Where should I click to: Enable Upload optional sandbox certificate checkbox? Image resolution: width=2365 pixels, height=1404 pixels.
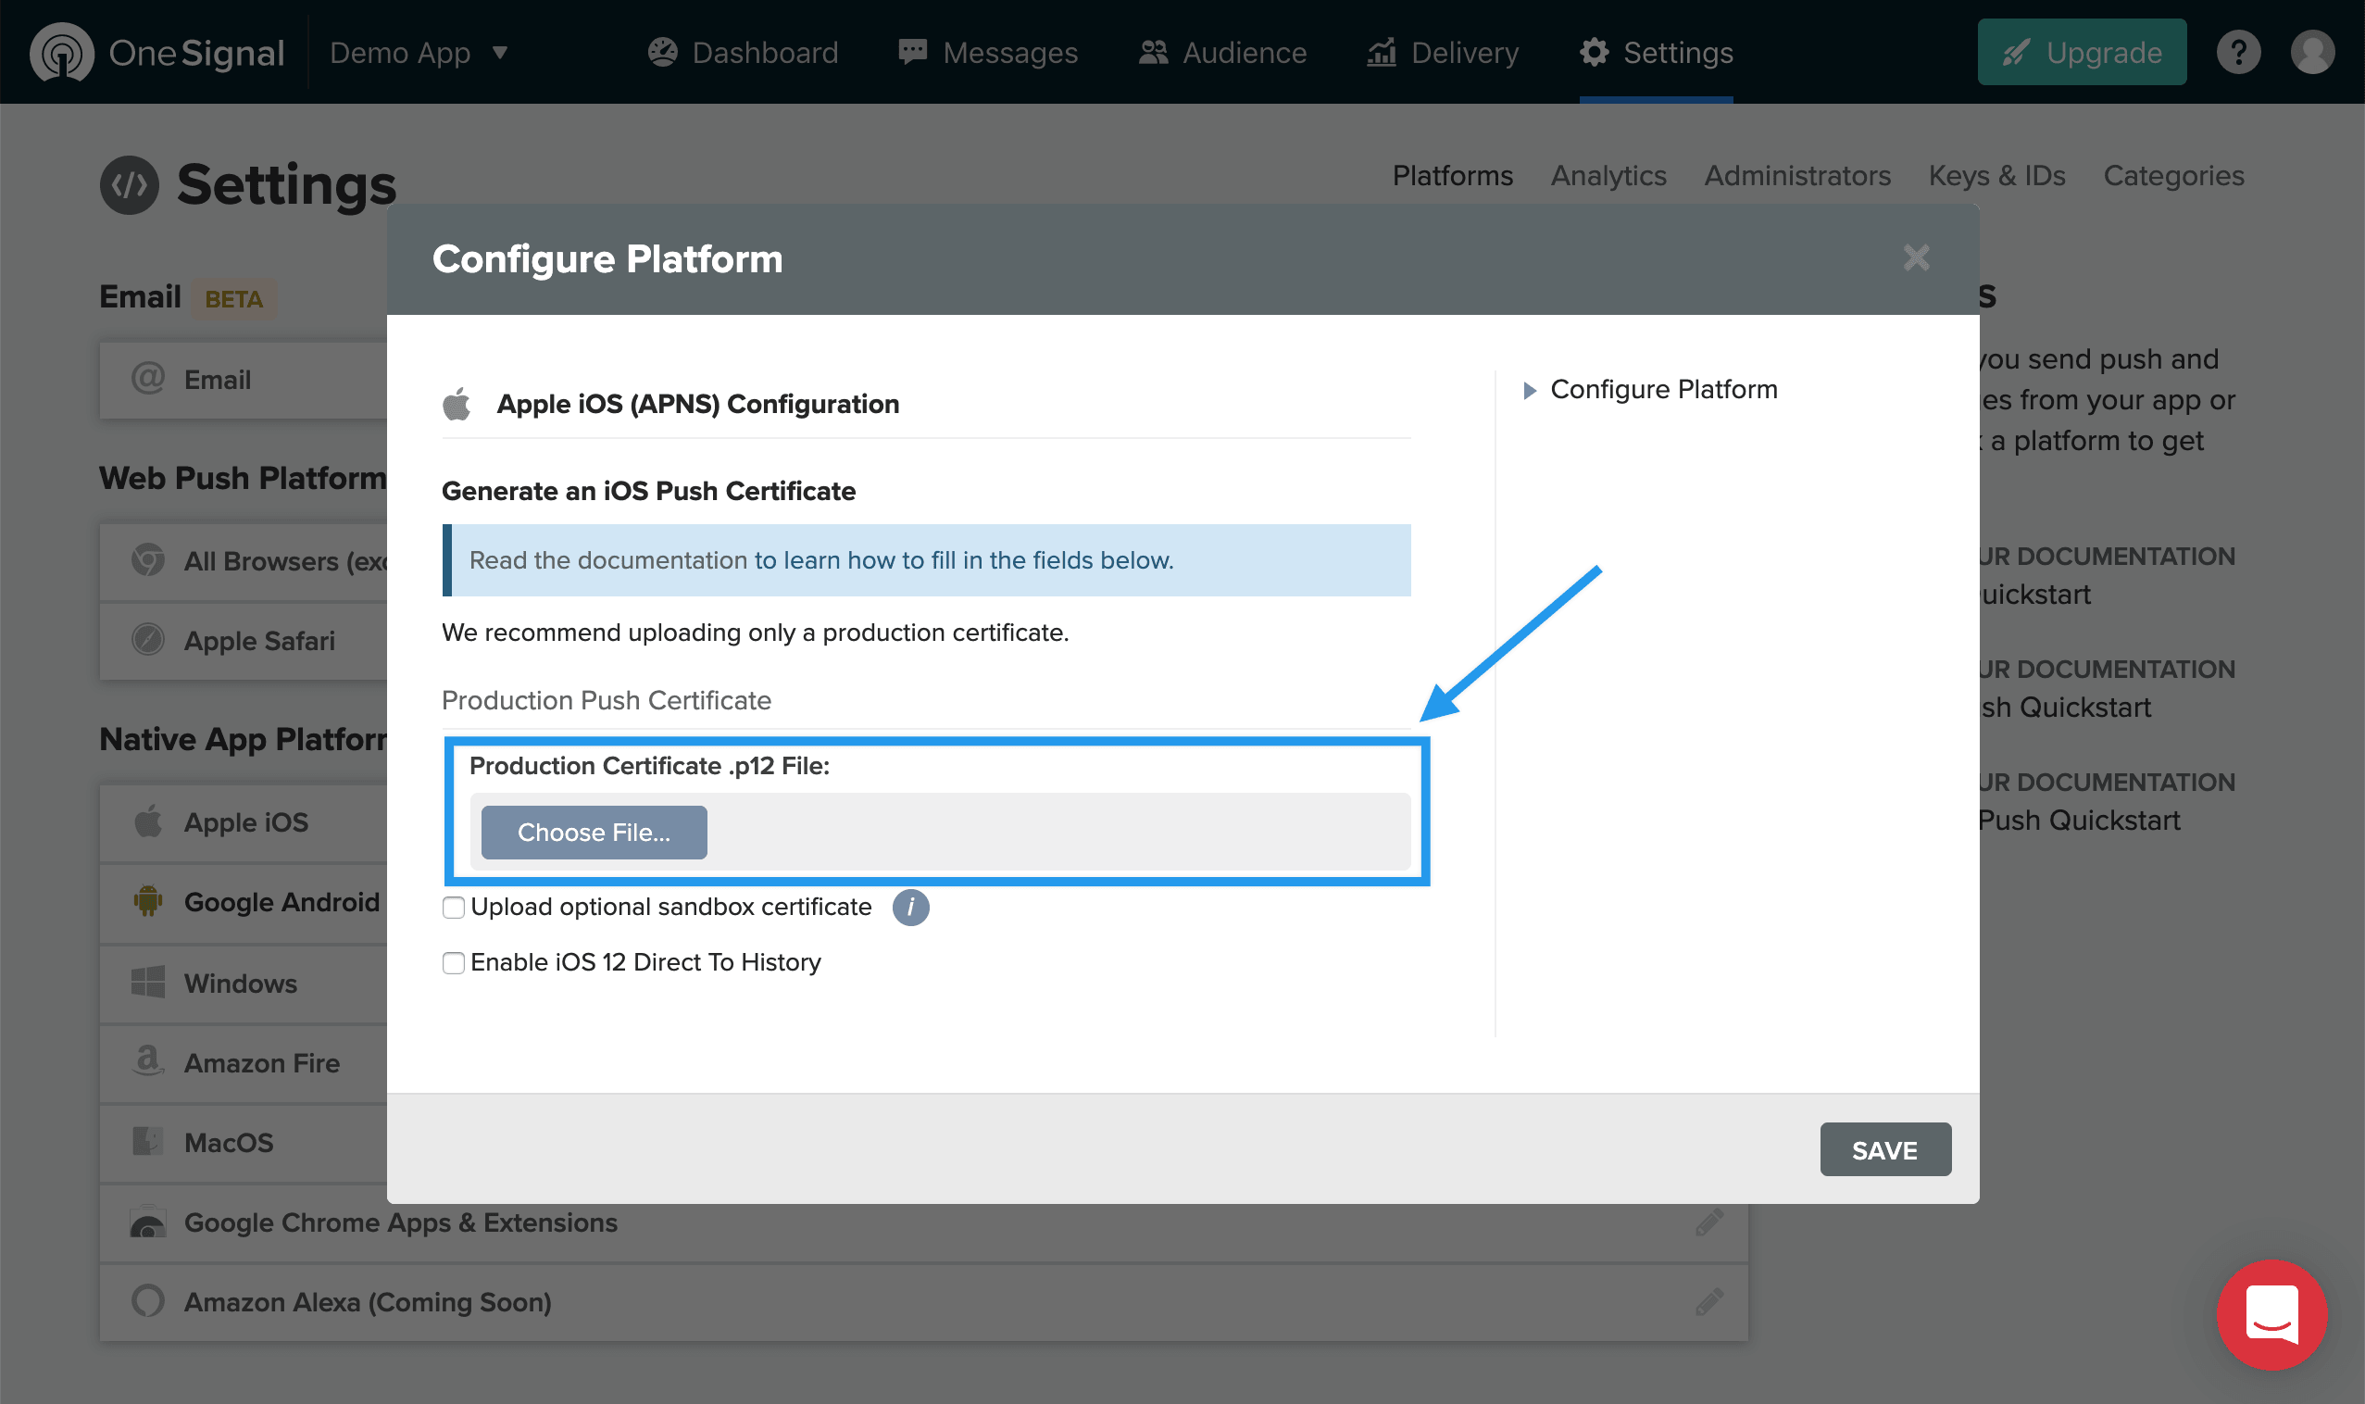(453, 908)
